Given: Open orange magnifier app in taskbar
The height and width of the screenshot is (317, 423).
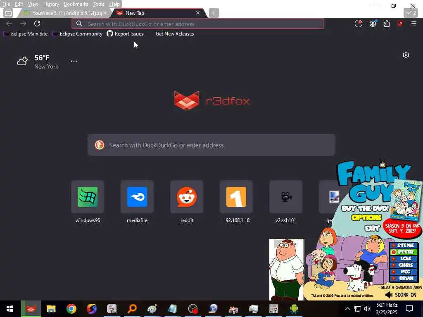Looking at the screenshot, I should click(132, 309).
